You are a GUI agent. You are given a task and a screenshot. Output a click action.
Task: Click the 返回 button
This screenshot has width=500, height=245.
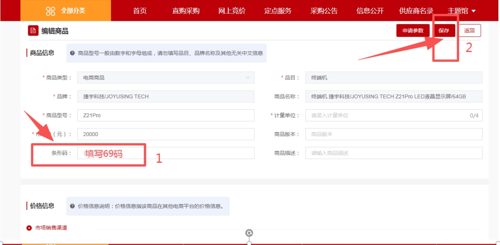click(469, 31)
